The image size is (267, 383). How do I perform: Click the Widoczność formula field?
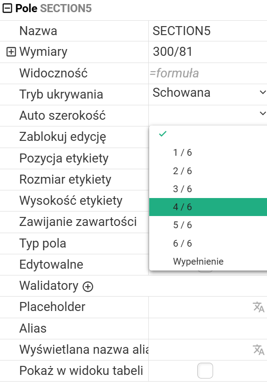208,73
